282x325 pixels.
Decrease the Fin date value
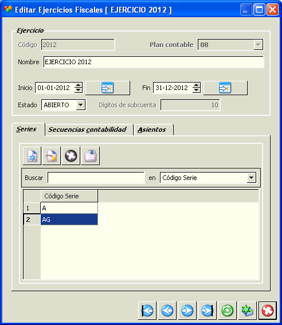pyautogui.click(x=196, y=90)
